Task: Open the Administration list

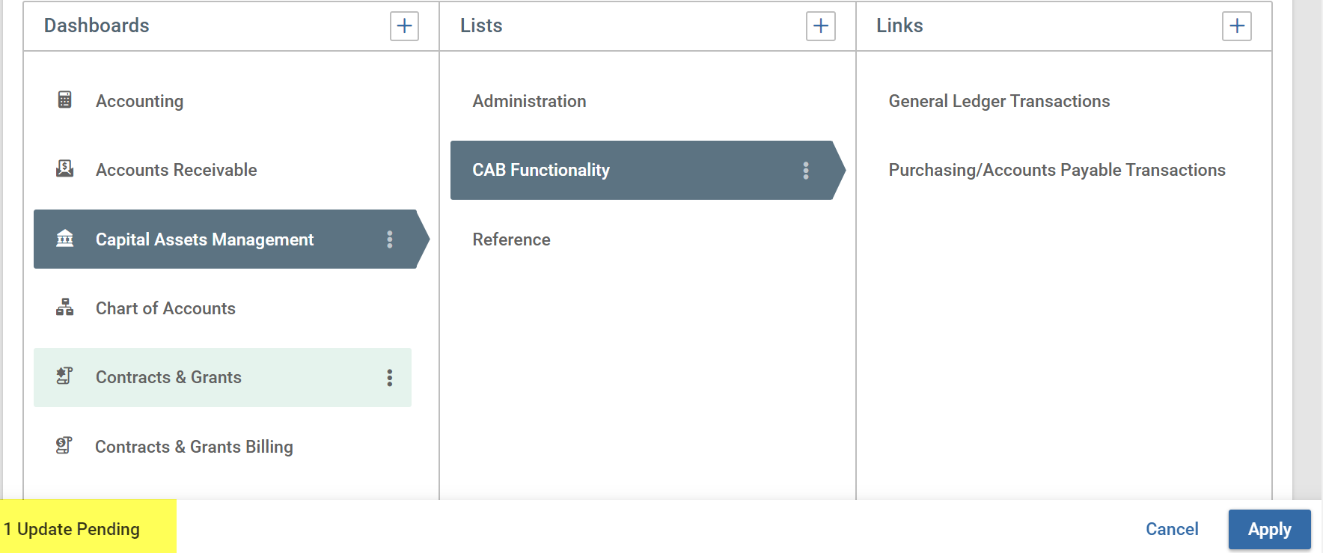Action: [529, 101]
